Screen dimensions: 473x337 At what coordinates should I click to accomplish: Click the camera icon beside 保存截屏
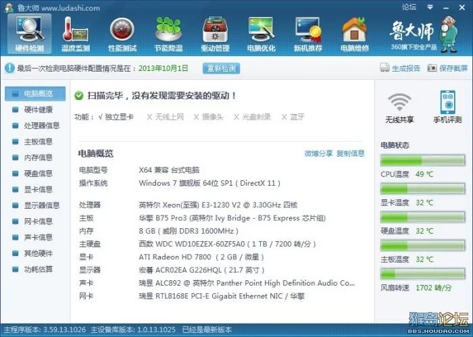coord(432,68)
